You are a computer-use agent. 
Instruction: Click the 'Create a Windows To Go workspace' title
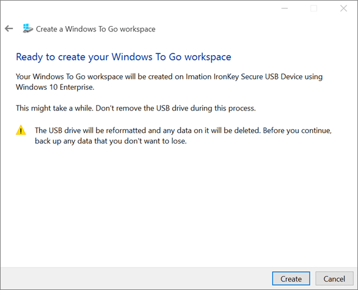[95, 29]
